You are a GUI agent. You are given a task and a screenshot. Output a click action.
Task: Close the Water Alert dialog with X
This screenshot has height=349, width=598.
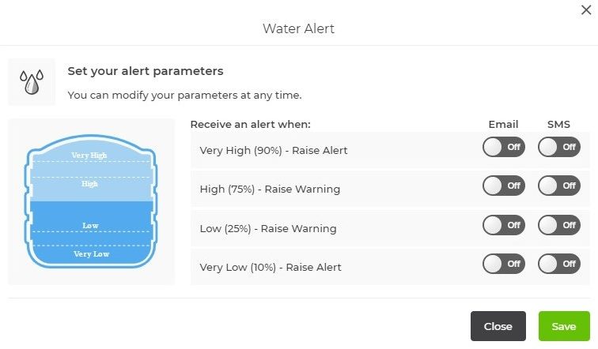click(586, 9)
